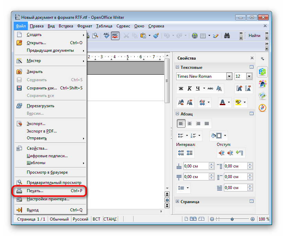The image size is (283, 236).
Task: Close the Свойства sidebar panel
Action: 252,58
